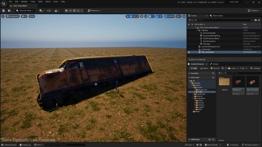Open the File menu
Screen dimensions: 262x147
click(x=10, y=2)
